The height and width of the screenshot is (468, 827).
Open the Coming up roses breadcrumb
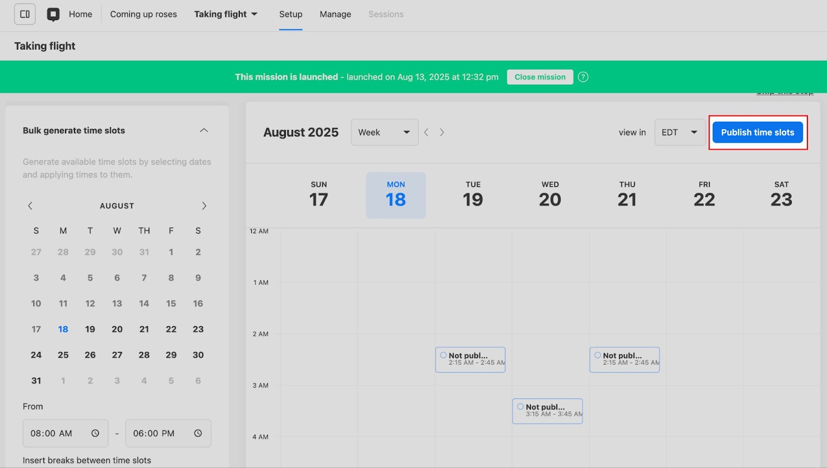click(143, 14)
